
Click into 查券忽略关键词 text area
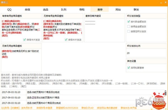(x=104, y=30)
